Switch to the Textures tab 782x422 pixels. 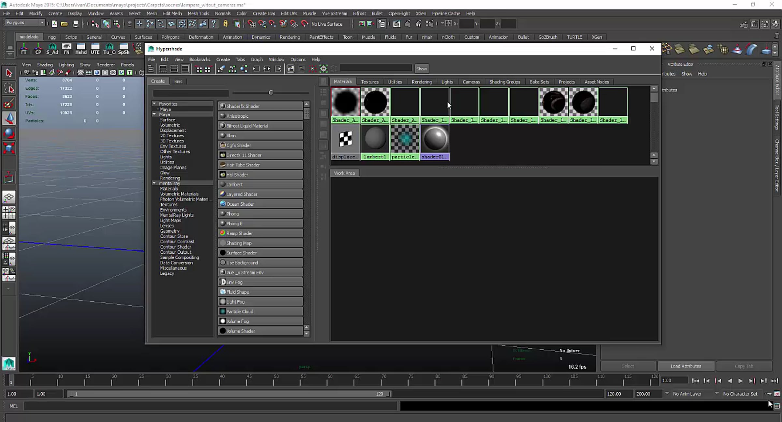(369, 82)
